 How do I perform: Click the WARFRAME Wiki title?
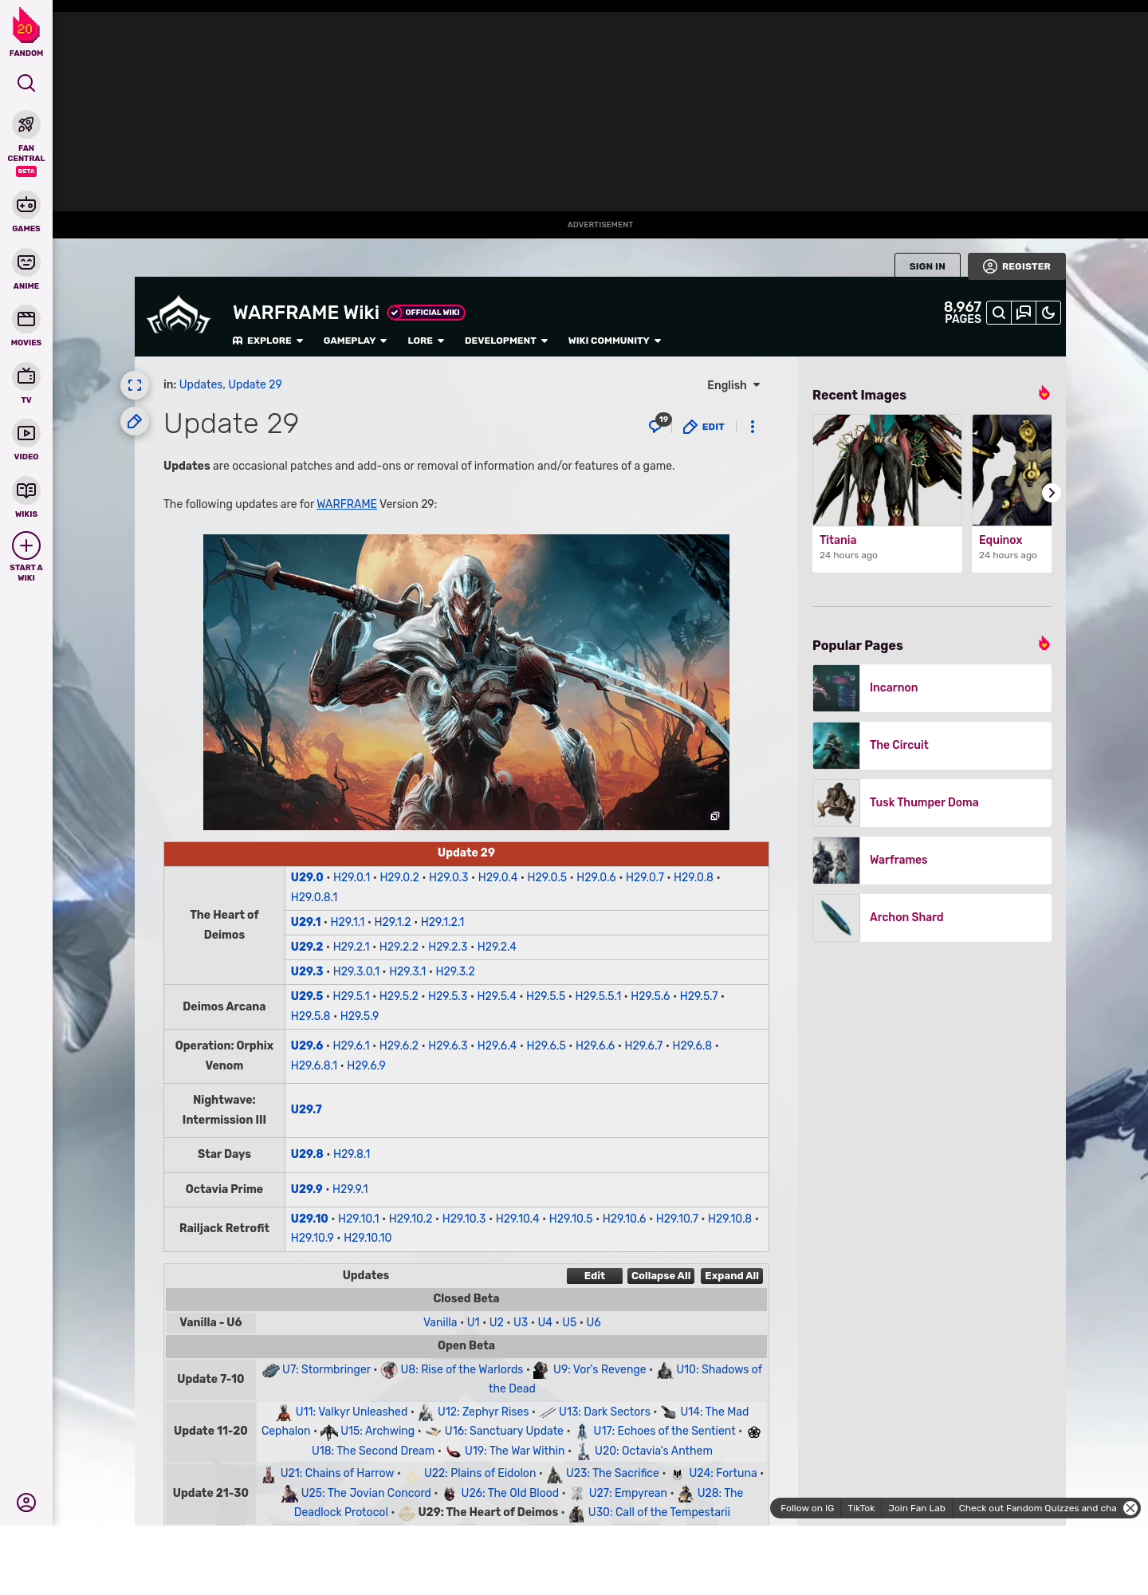tap(306, 313)
